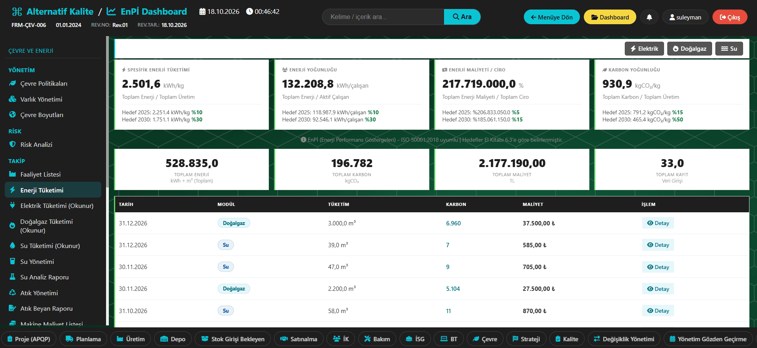View Detay for 30.11.2026 Su row
This screenshot has height=348, width=757.
658,267
